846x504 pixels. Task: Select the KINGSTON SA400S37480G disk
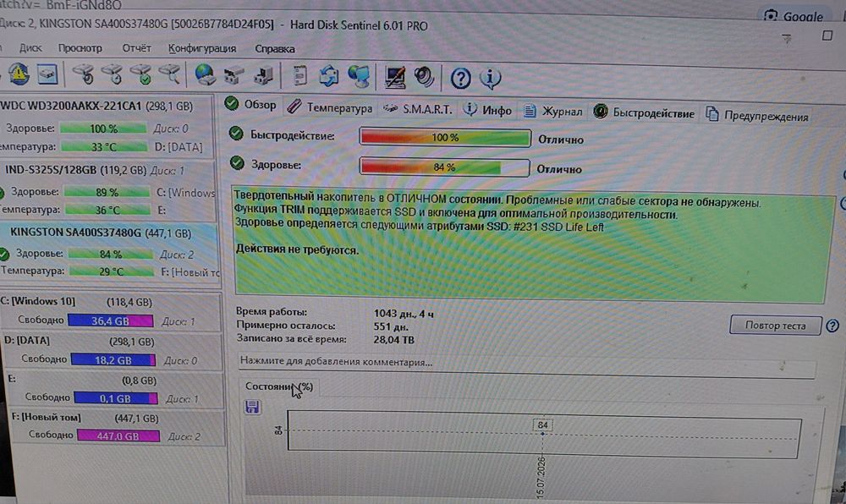[109, 254]
